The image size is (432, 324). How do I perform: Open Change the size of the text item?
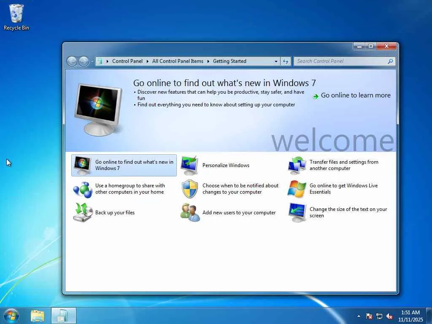[x=348, y=213]
